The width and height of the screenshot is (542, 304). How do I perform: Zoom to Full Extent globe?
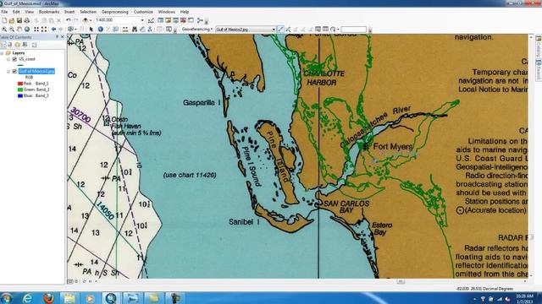pyautogui.click(x=27, y=30)
